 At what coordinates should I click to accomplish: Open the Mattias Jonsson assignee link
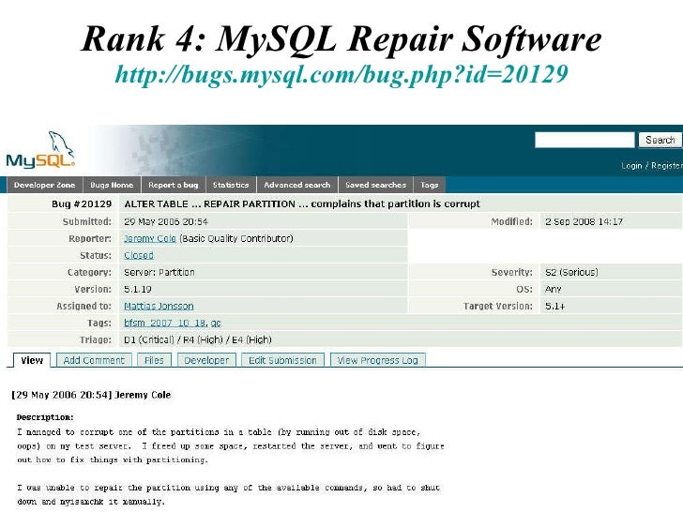point(159,306)
